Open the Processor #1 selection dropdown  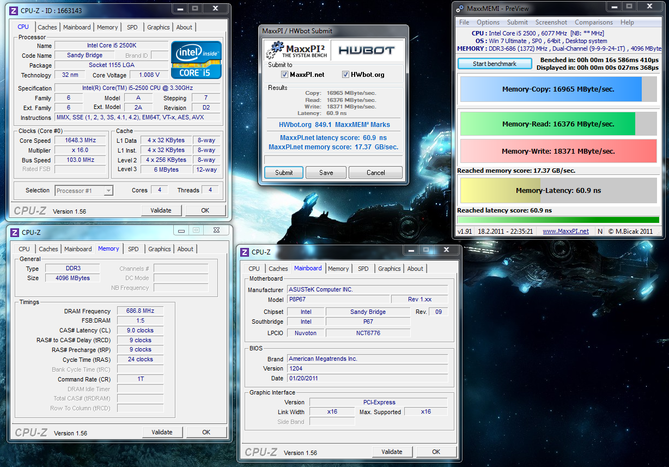point(84,191)
